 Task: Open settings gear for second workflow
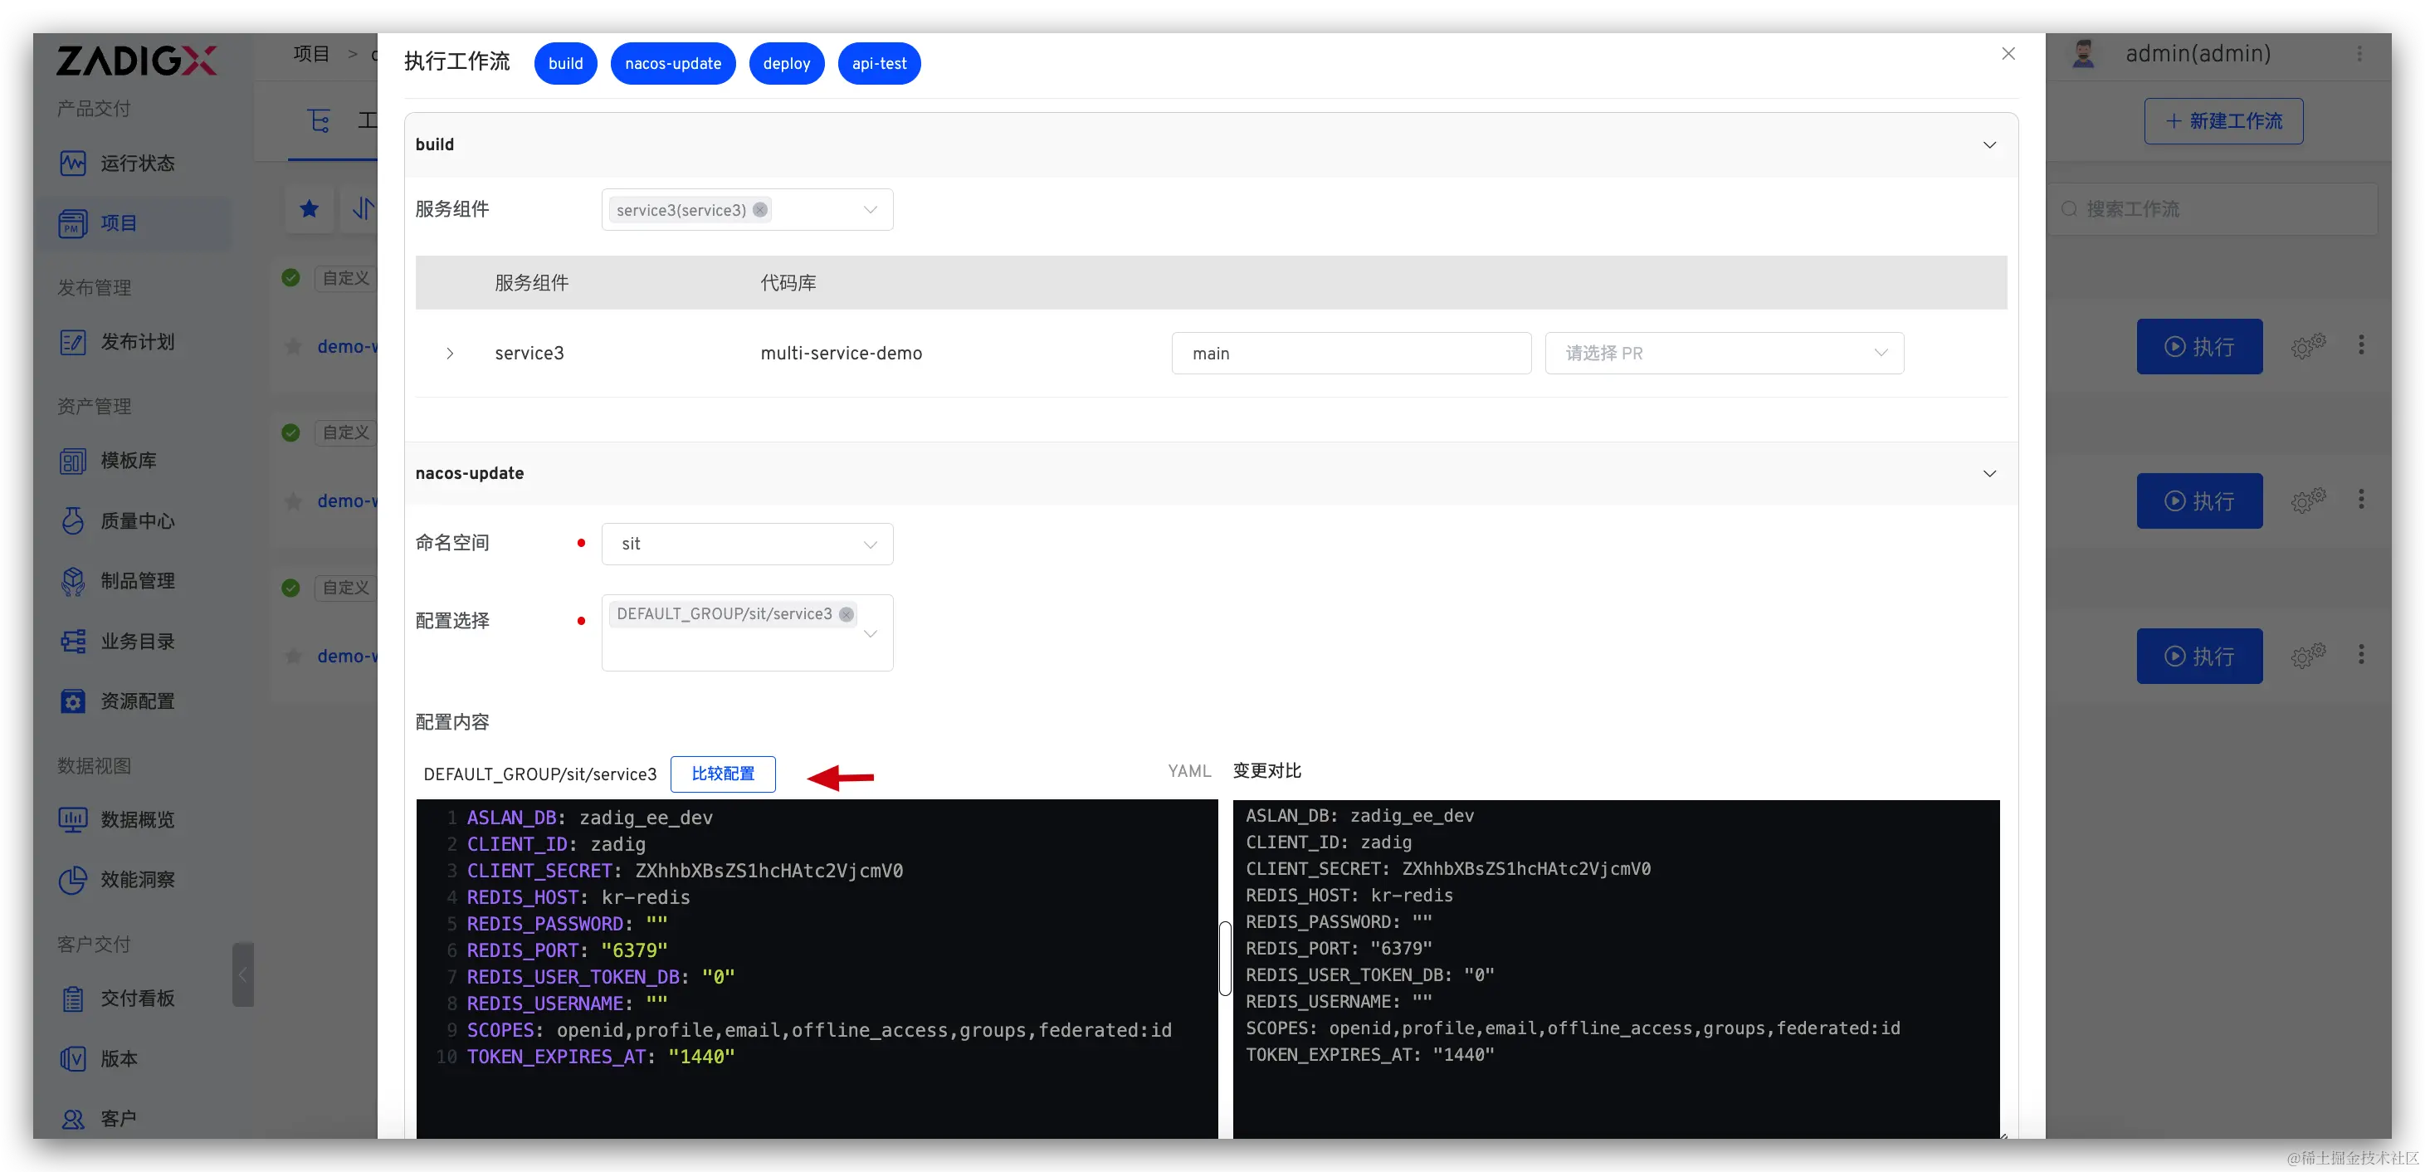coord(2307,501)
